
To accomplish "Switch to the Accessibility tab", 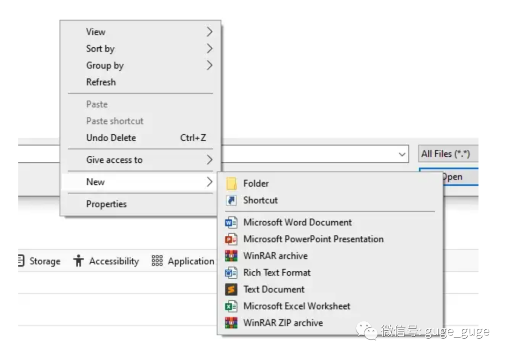I will coord(106,261).
